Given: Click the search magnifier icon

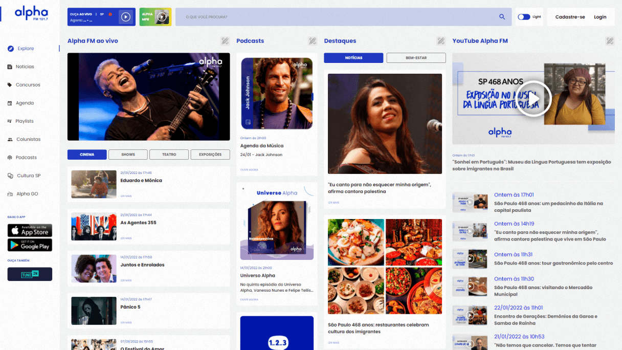Looking at the screenshot, I should click(502, 17).
